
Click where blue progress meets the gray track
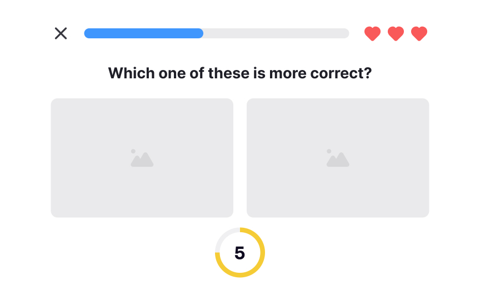tap(203, 33)
